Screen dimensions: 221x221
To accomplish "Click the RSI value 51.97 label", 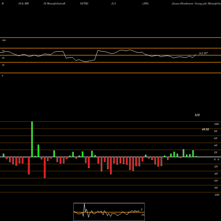I will coord(203,53).
